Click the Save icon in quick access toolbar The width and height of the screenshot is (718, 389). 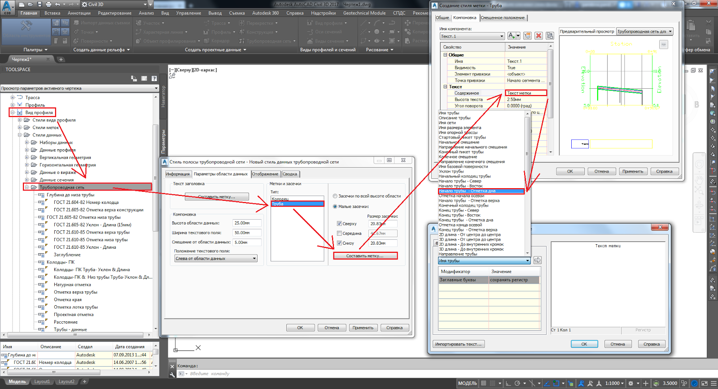click(x=39, y=4)
